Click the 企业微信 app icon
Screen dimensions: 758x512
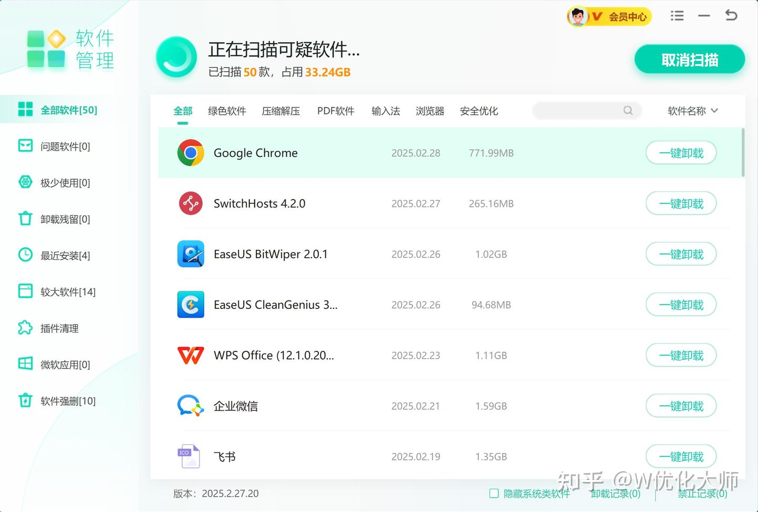click(191, 406)
